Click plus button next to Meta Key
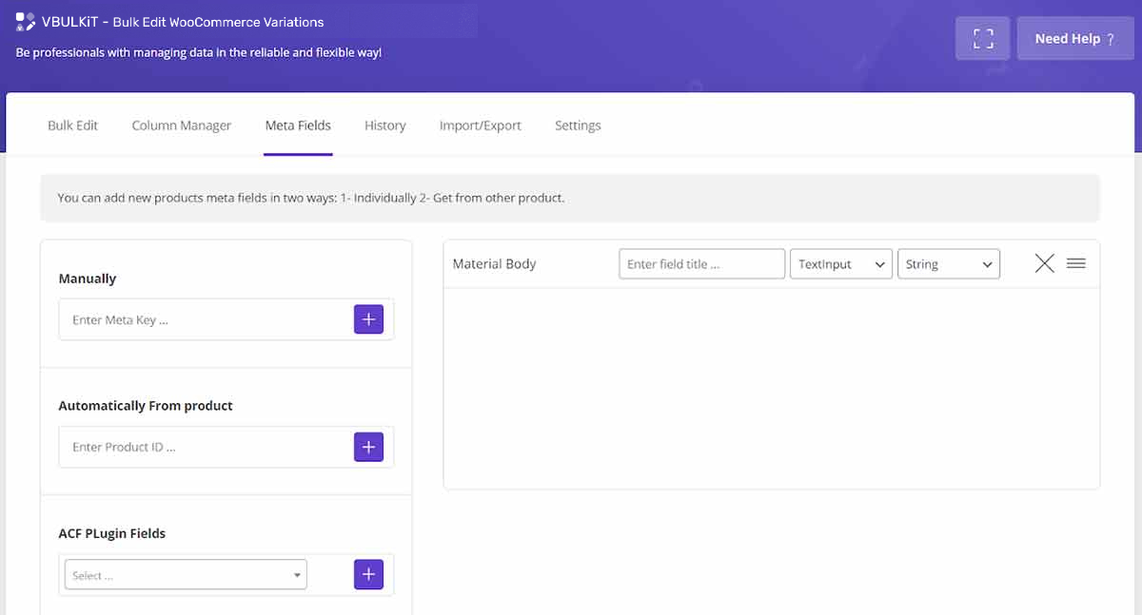 click(368, 319)
